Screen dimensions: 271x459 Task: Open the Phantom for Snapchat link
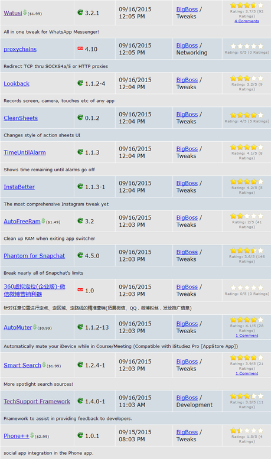(x=34, y=256)
